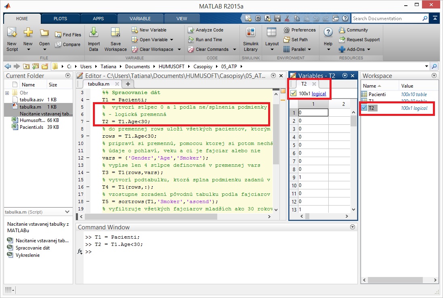Click the quick access save icon
The height and width of the screenshot is (298, 443).
(277, 18)
